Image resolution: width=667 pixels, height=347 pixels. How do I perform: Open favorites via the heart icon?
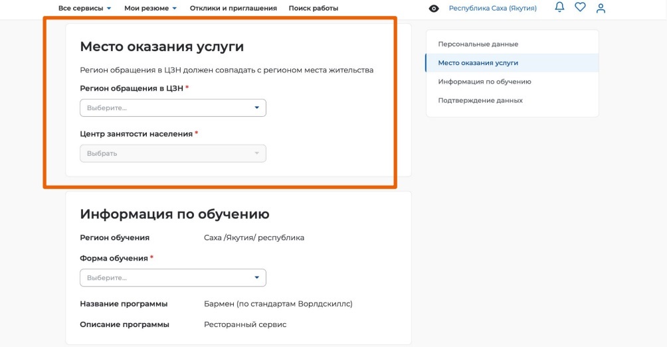[x=580, y=7]
